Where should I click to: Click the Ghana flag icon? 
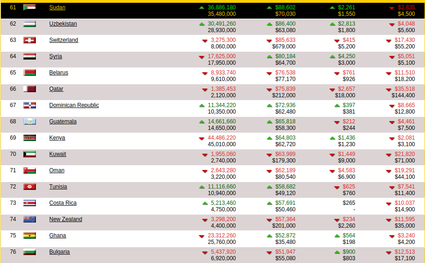click(30, 236)
